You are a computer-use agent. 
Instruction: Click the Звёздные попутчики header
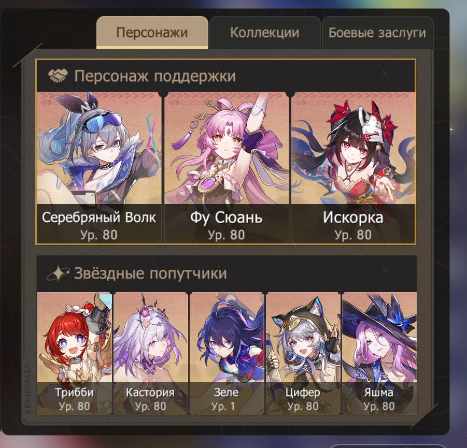150,273
